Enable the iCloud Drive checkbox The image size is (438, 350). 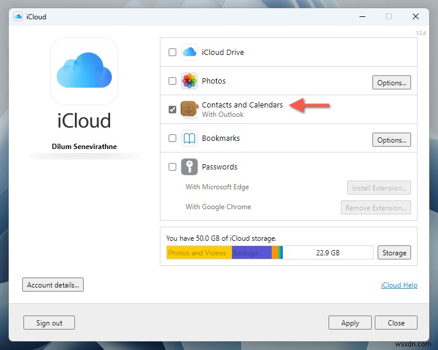coord(172,52)
